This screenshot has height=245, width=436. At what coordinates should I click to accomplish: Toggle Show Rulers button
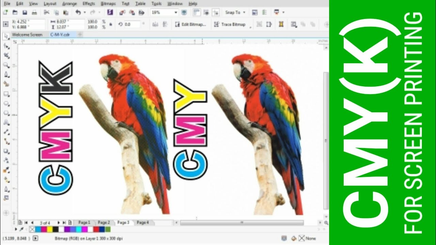tap(197, 12)
